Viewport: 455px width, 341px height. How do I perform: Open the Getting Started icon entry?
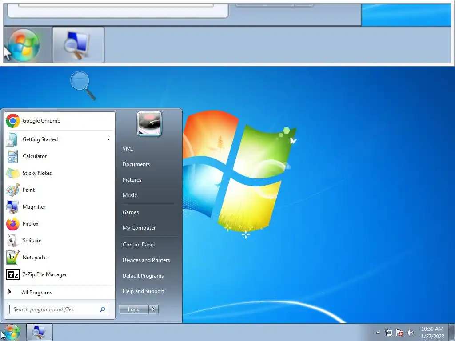[x=12, y=139]
